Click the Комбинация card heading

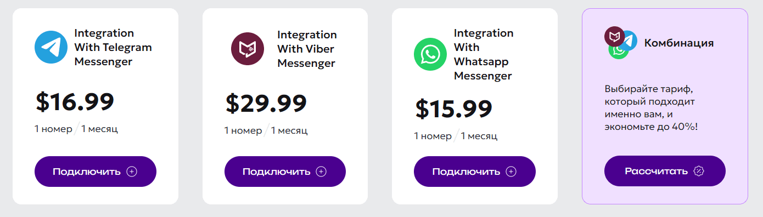point(679,43)
